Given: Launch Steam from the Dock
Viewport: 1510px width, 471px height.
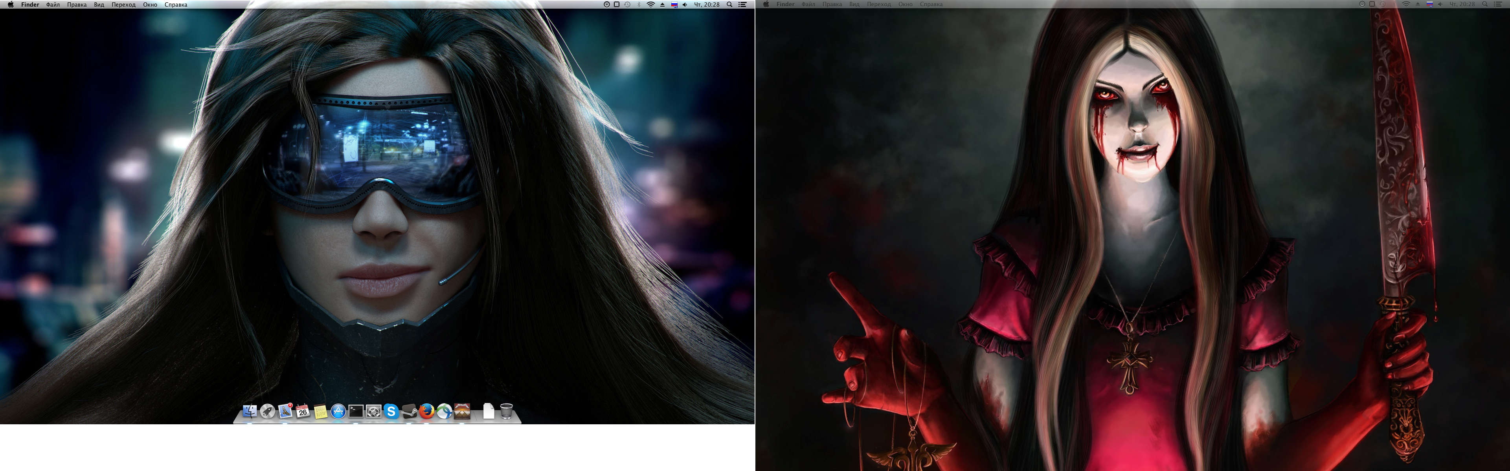Looking at the screenshot, I should pyautogui.click(x=409, y=412).
